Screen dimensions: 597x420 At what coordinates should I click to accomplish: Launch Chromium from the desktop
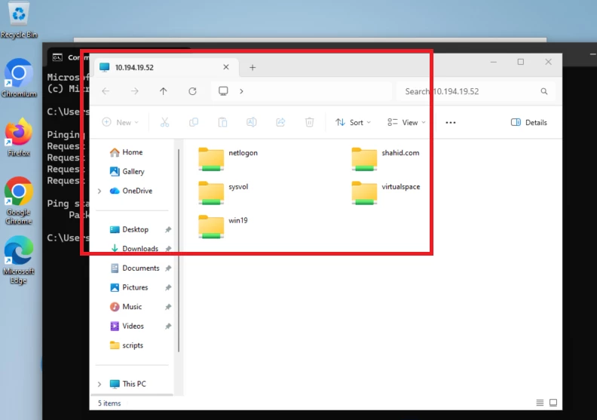coord(19,78)
